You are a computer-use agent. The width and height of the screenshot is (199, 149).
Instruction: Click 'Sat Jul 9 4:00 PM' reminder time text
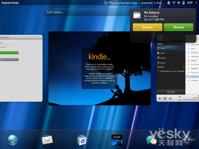154,19
